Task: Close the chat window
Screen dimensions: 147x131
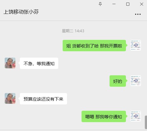Action: pos(142,4)
